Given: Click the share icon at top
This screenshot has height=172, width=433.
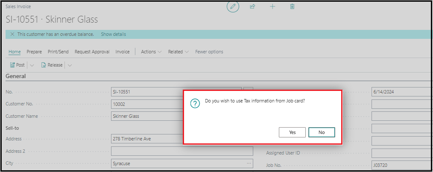Looking at the screenshot, I should point(252,6).
